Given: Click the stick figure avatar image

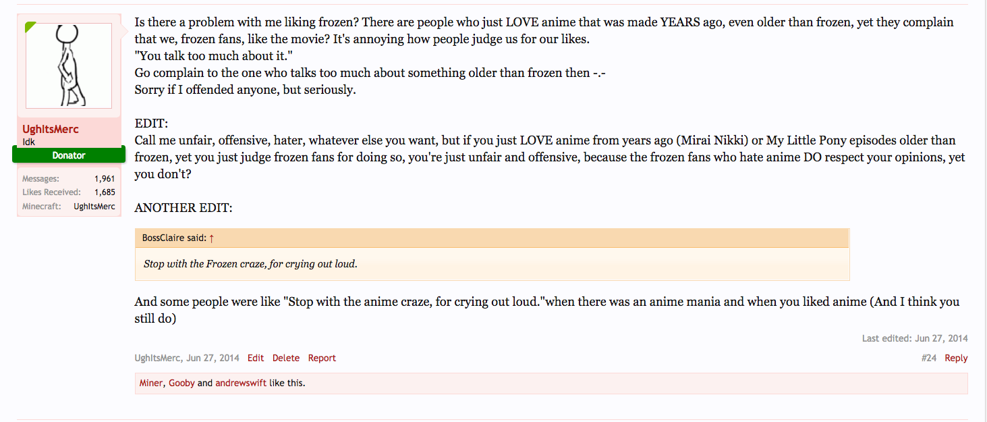Looking at the screenshot, I should pyautogui.click(x=69, y=65).
